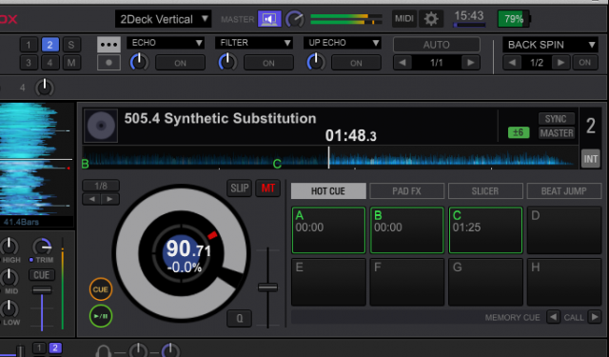Click the AUTO beat button
The height and width of the screenshot is (357, 609).
[x=437, y=45]
